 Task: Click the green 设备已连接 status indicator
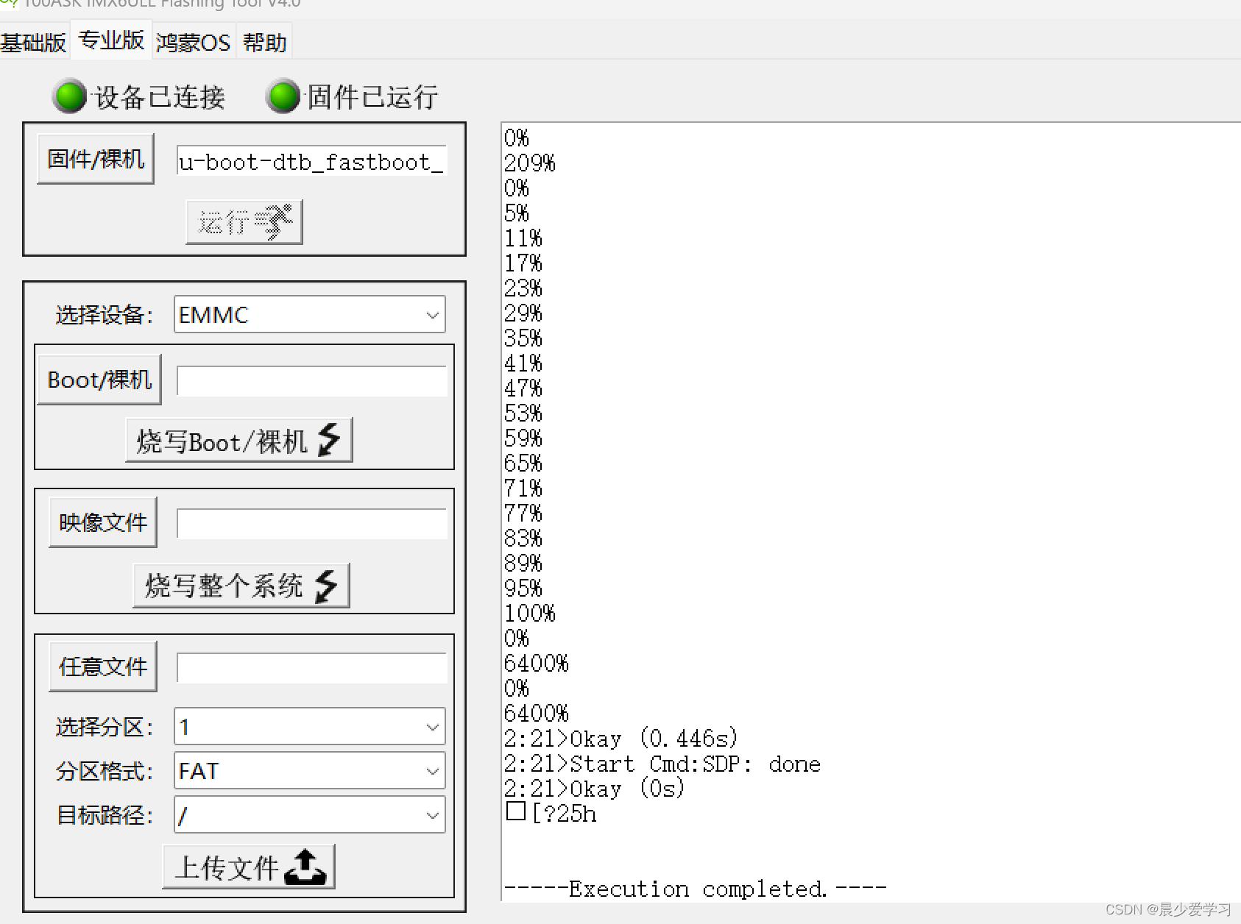pyautogui.click(x=71, y=96)
